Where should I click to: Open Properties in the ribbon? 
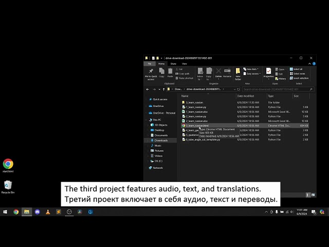(268, 74)
